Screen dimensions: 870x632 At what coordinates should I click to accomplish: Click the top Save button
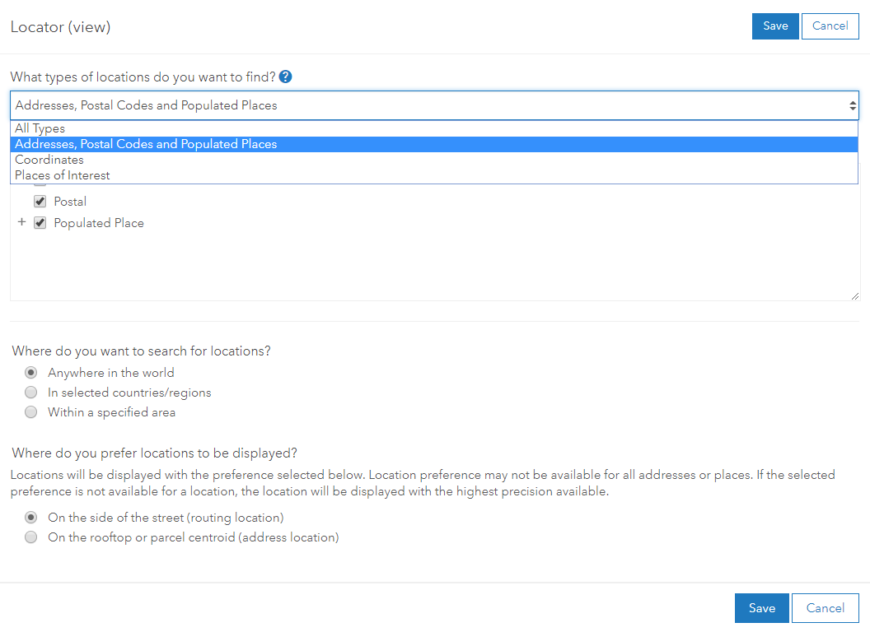pos(775,26)
